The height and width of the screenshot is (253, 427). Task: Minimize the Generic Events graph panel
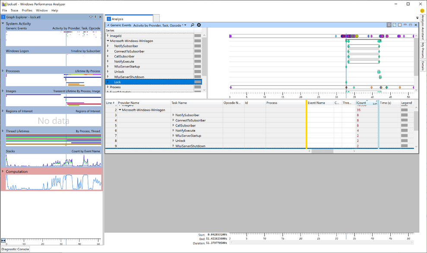(x=405, y=25)
